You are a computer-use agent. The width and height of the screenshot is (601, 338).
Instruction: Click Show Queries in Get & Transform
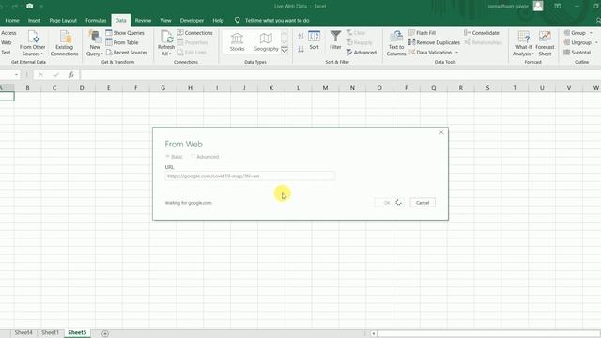[125, 33]
